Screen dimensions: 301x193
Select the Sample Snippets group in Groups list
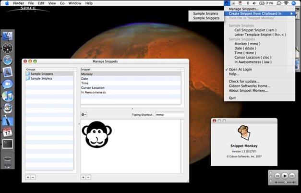coord(41,74)
